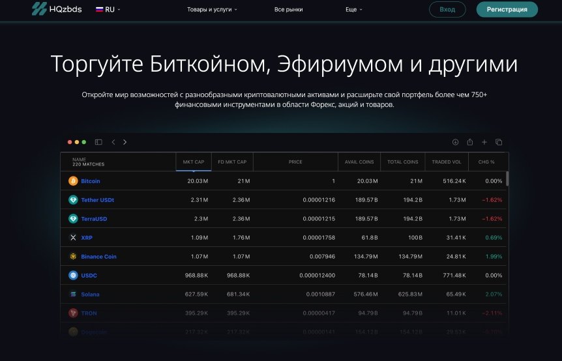Image resolution: width=562 pixels, height=361 pixels.
Task: Sort by the PRICE column header
Action: click(x=296, y=162)
